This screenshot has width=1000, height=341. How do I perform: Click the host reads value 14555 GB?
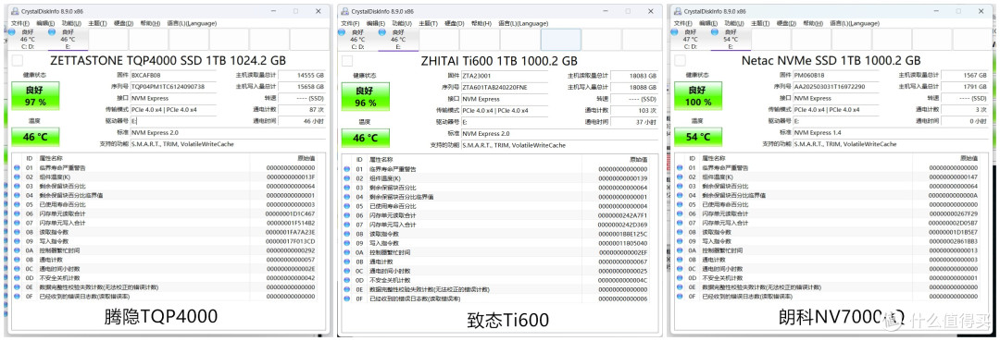302,75
